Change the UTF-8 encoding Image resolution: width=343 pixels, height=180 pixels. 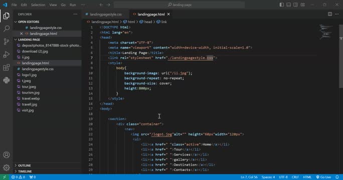tap(283, 177)
